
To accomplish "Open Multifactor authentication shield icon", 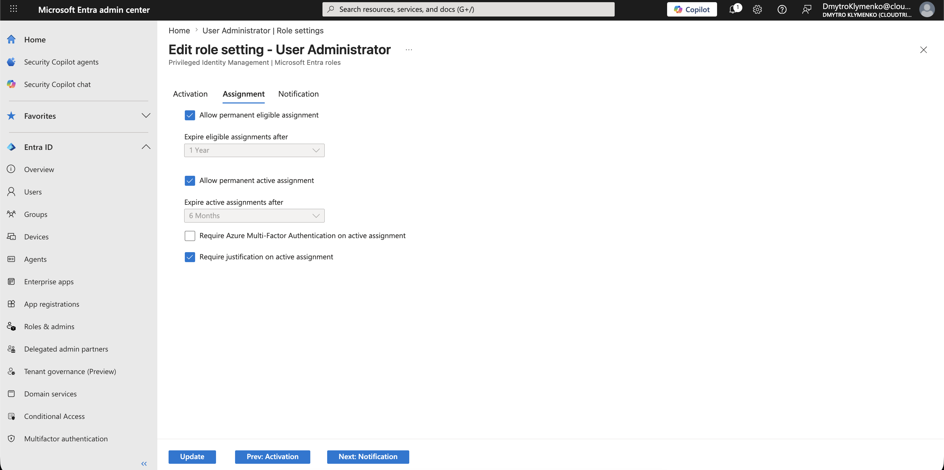I will [x=11, y=438].
